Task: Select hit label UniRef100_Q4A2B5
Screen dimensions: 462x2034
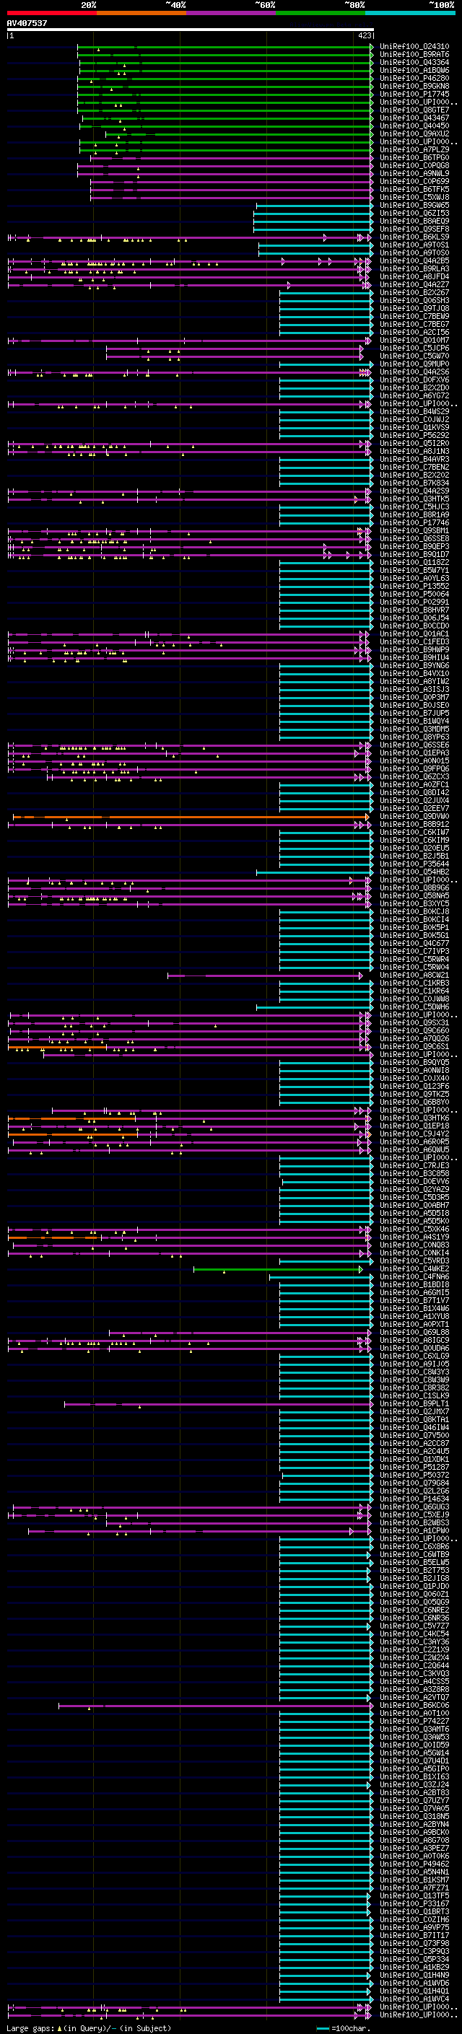Action: [414, 260]
